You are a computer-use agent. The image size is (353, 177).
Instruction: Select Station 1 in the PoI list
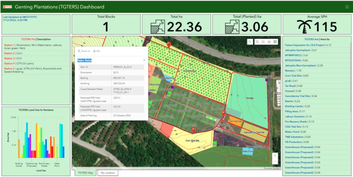(36, 47)
